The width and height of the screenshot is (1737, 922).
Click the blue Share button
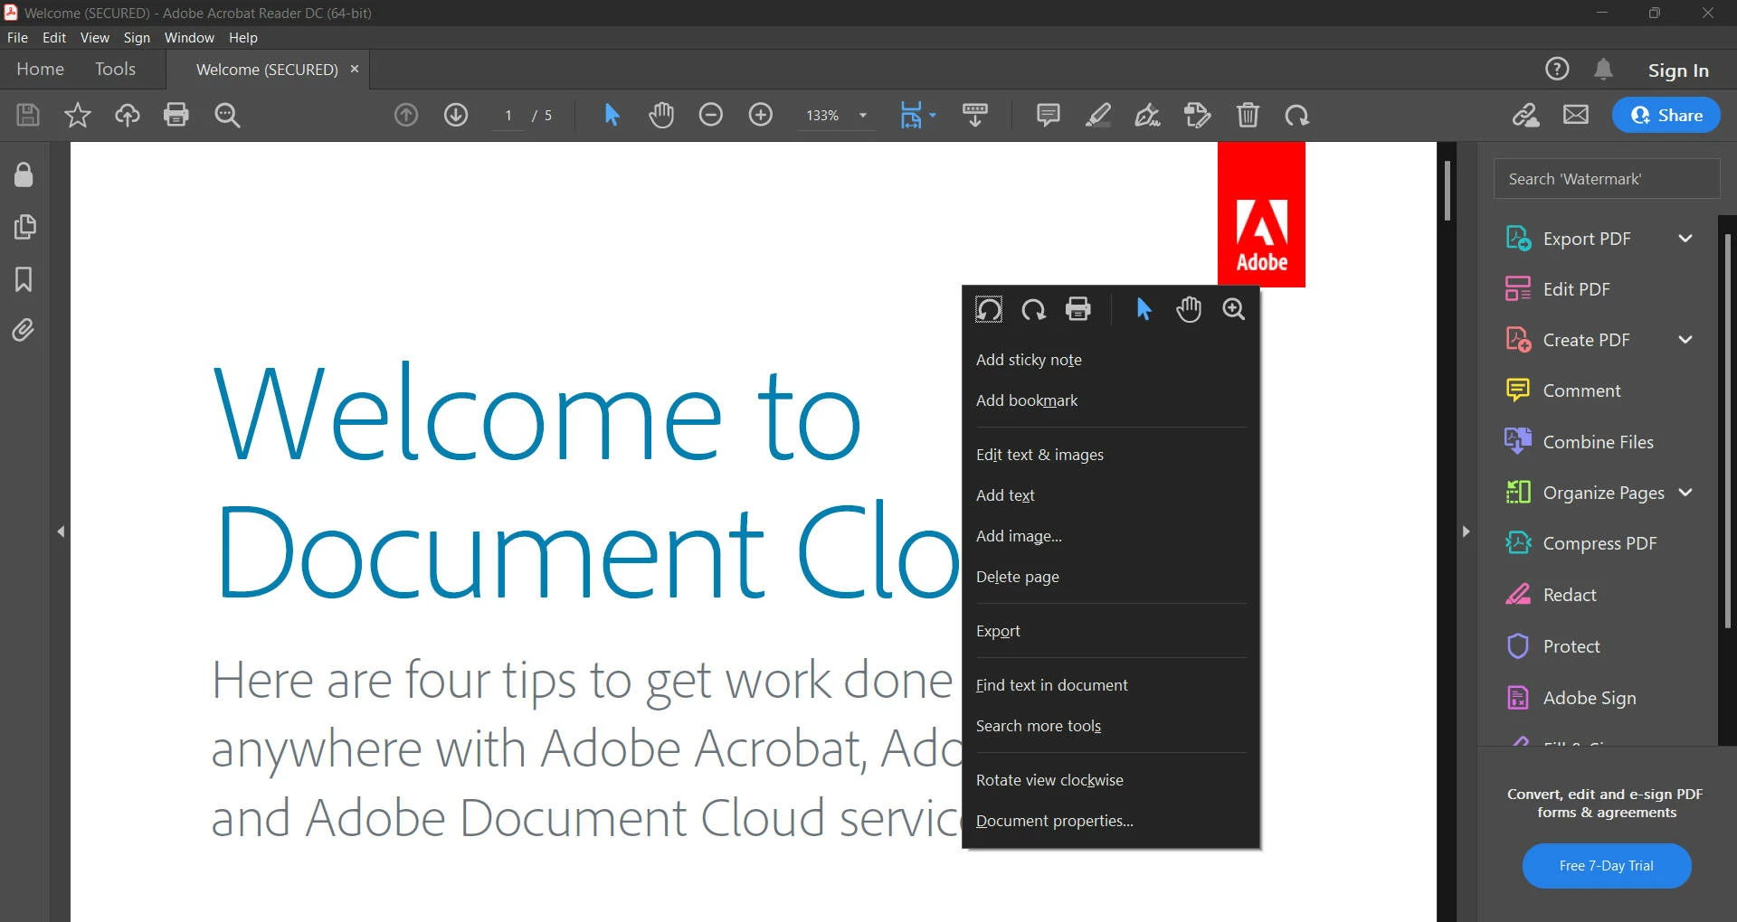coord(1666,115)
